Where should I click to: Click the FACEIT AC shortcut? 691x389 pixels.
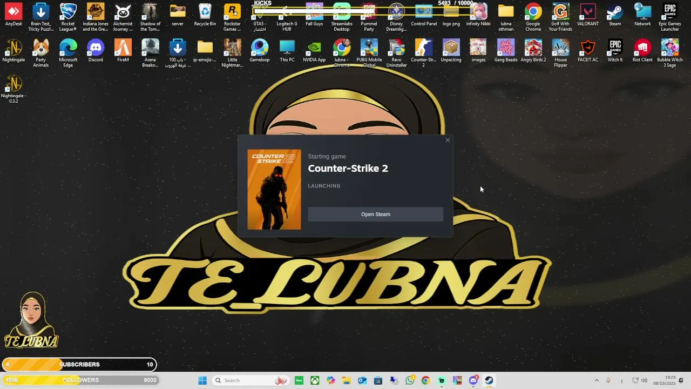tap(588, 51)
